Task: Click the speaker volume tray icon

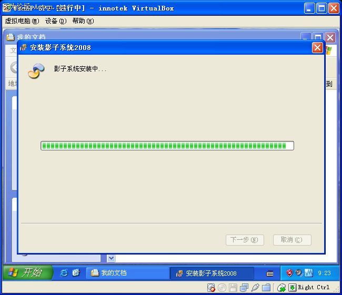Action: 299,272
